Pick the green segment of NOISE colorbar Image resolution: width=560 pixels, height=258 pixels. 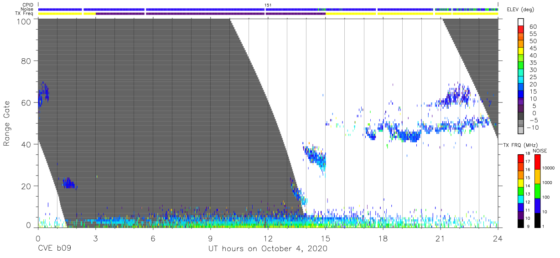537,191
